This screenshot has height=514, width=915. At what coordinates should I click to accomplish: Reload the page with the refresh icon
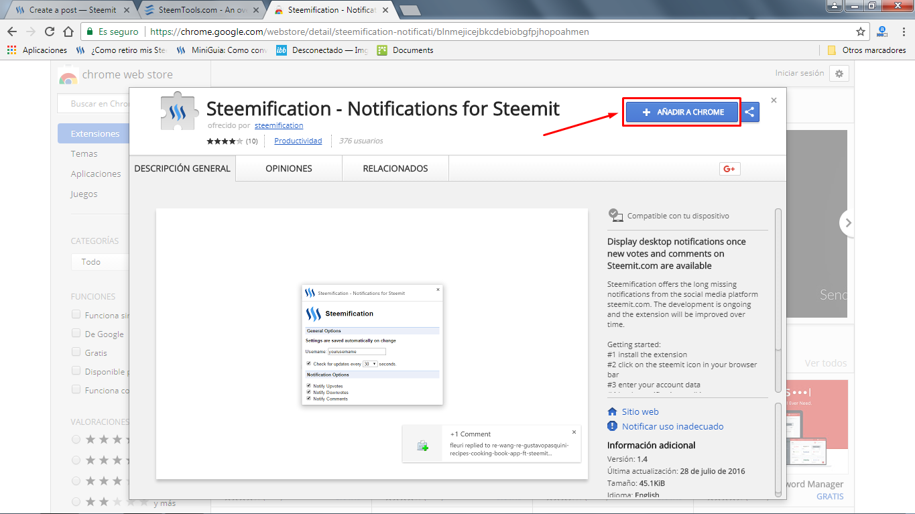(x=50, y=31)
